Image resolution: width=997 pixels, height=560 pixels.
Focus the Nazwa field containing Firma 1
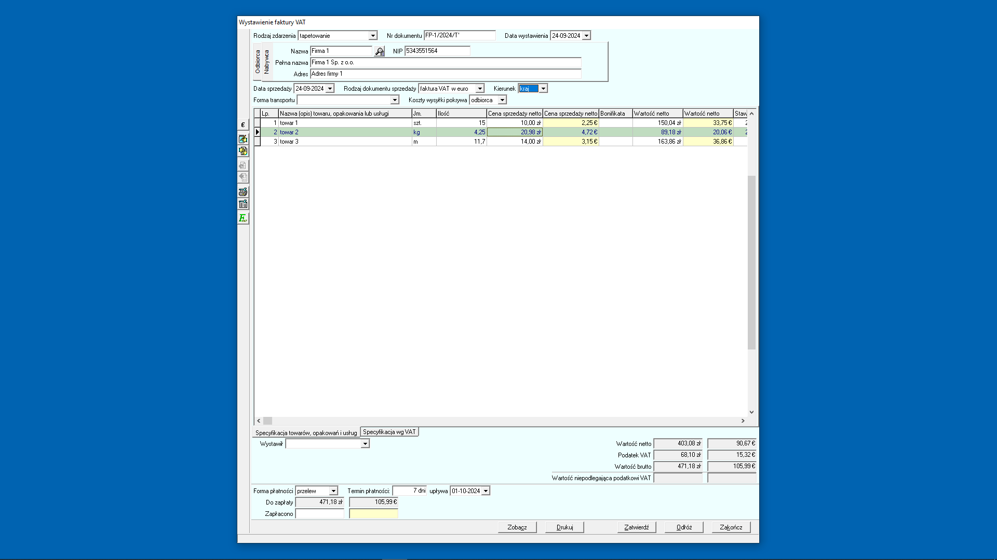point(341,51)
